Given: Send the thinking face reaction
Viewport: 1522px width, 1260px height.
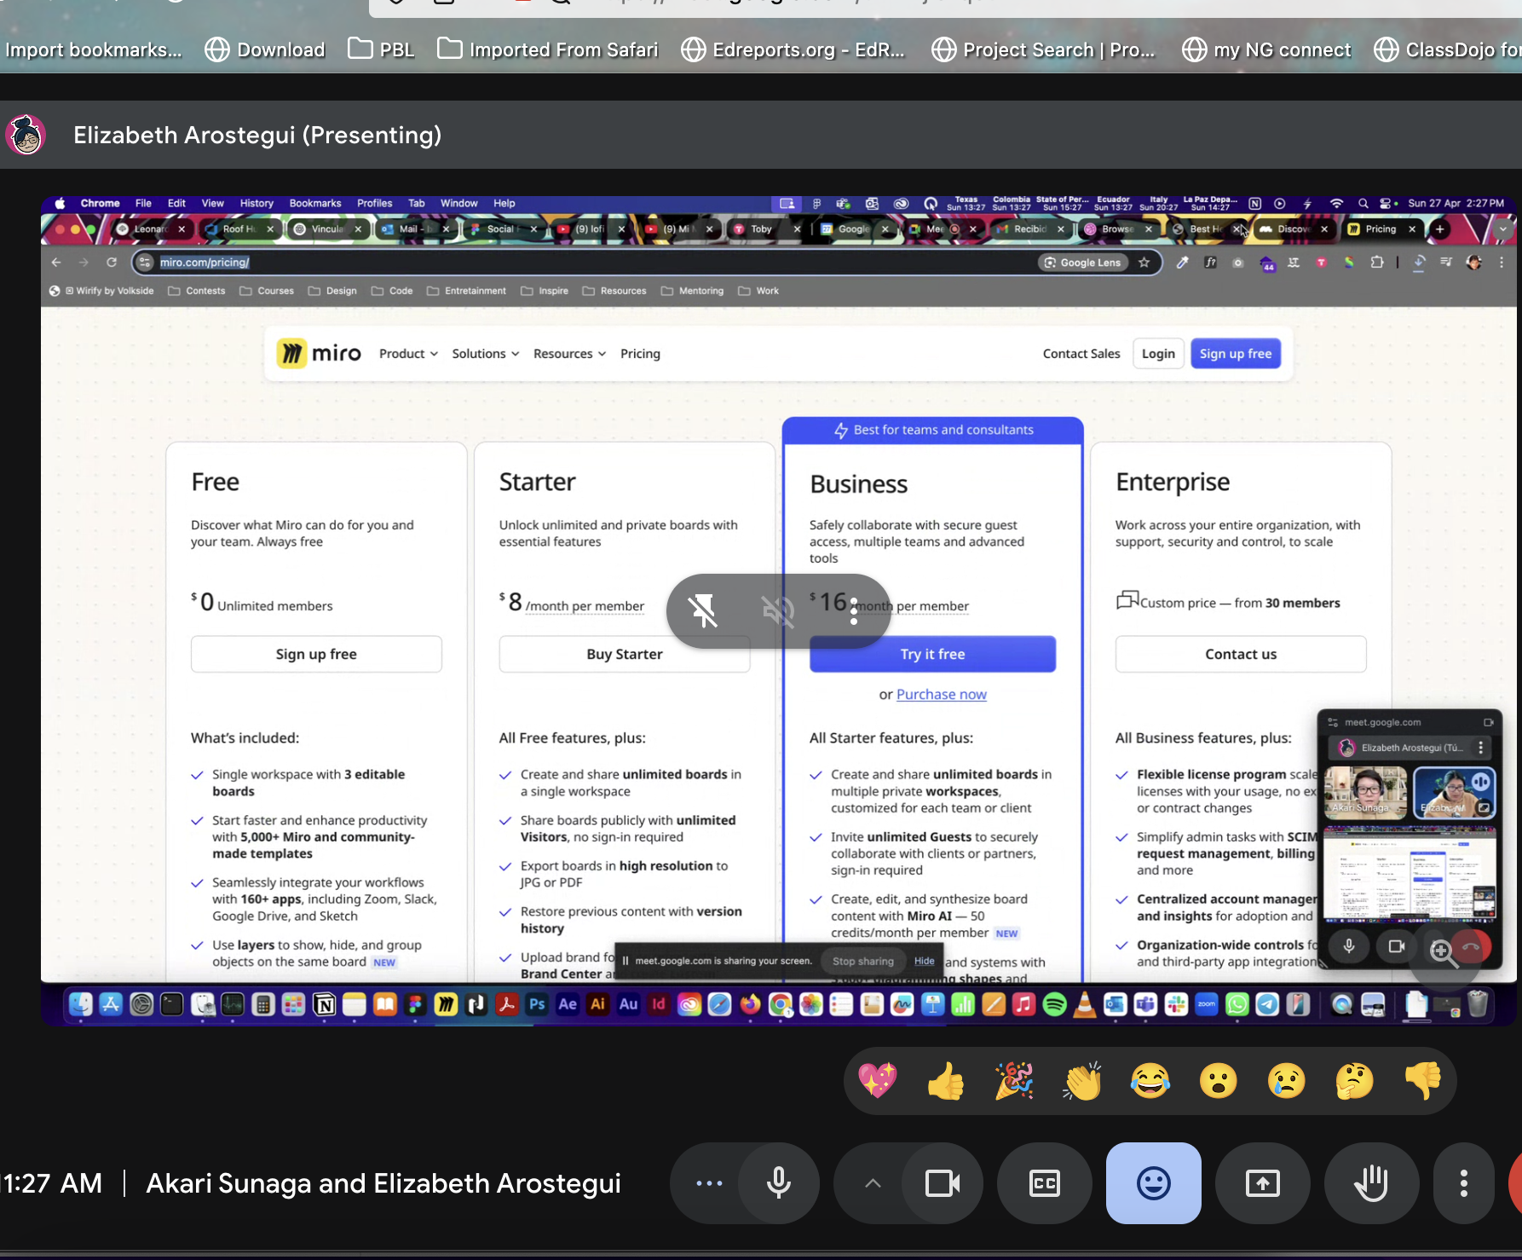Looking at the screenshot, I should pos(1355,1081).
